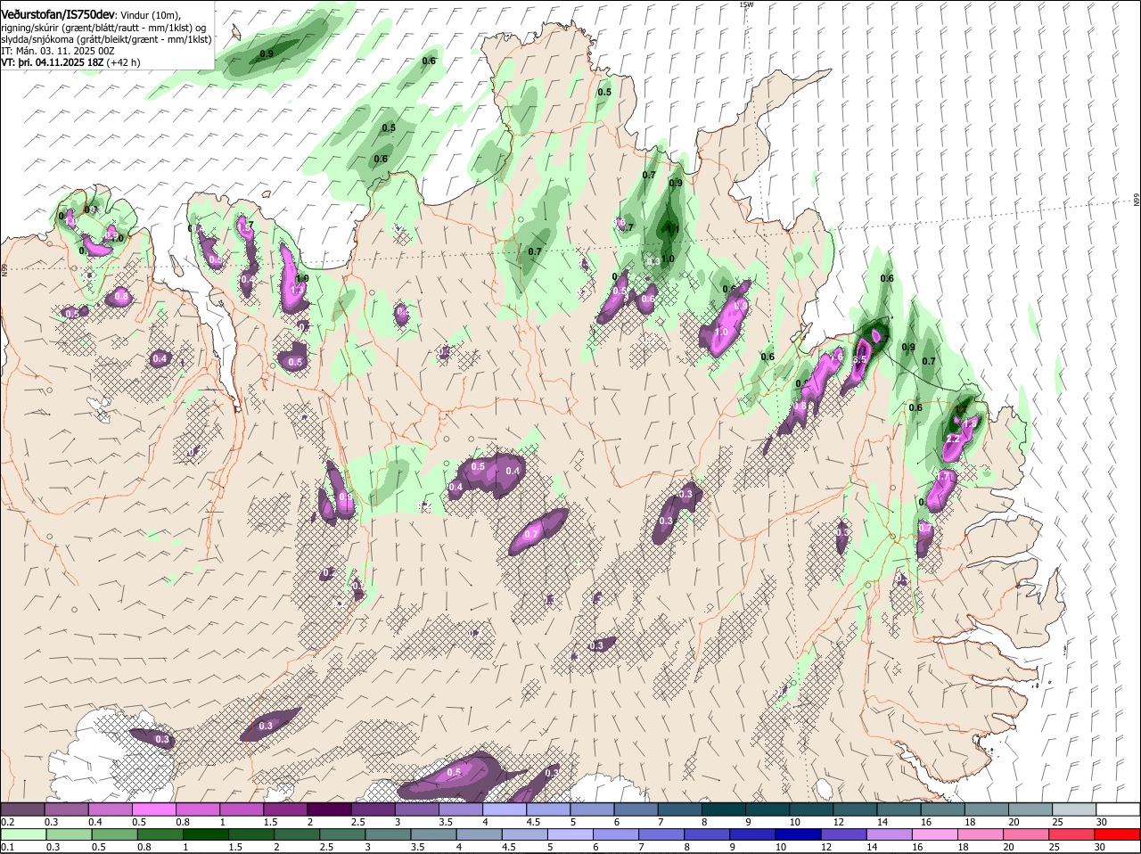
Task: Select the dusky 0.2 mm first snow legend swatch
Action: pyautogui.click(x=23, y=809)
